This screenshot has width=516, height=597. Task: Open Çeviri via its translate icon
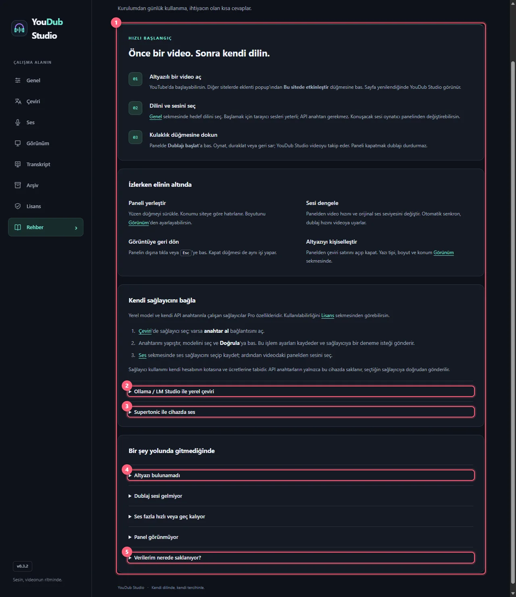click(18, 101)
